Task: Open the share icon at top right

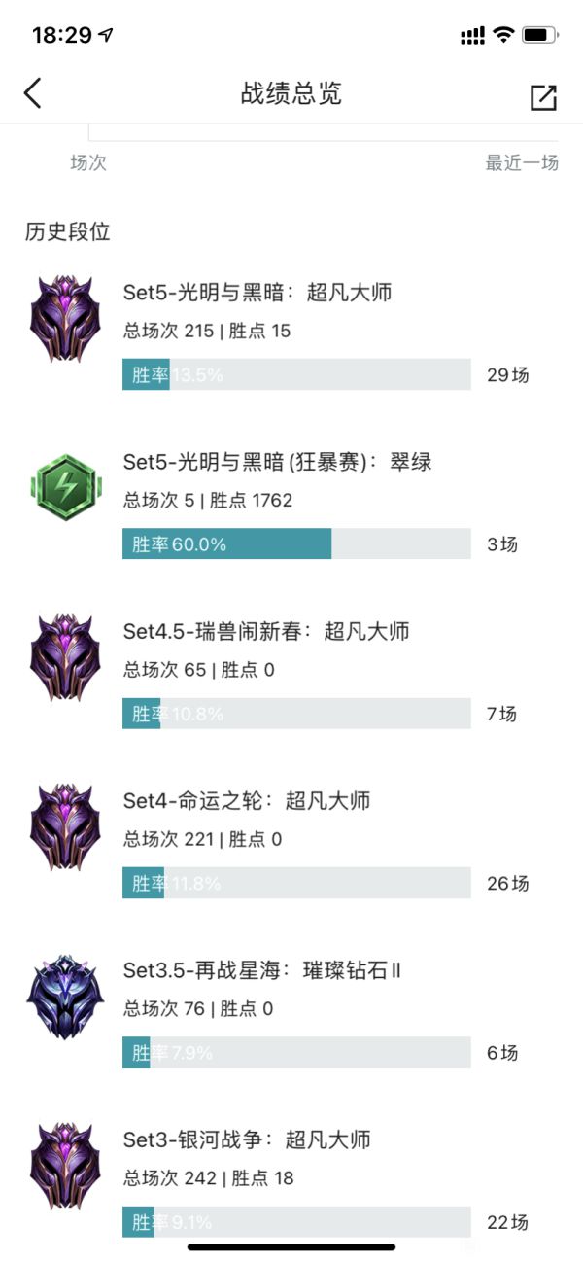Action: click(x=543, y=96)
